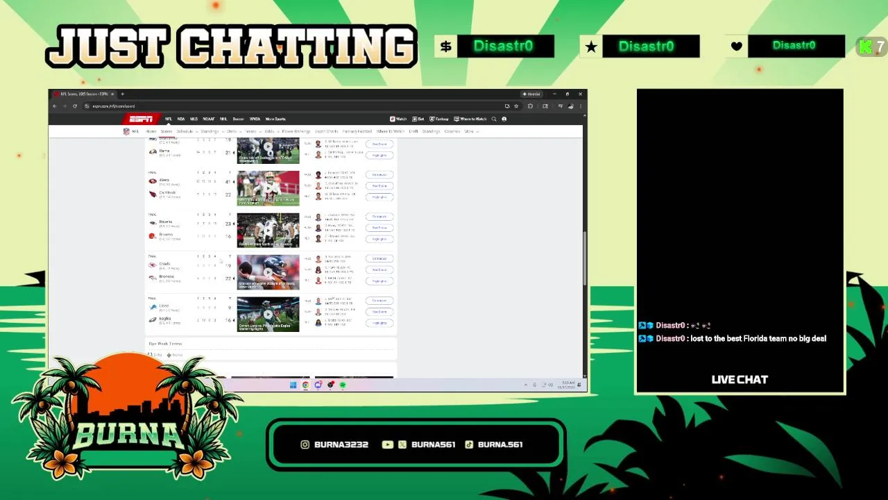Open Depth Charts sub-nav link
888x500 pixels.
(x=326, y=131)
